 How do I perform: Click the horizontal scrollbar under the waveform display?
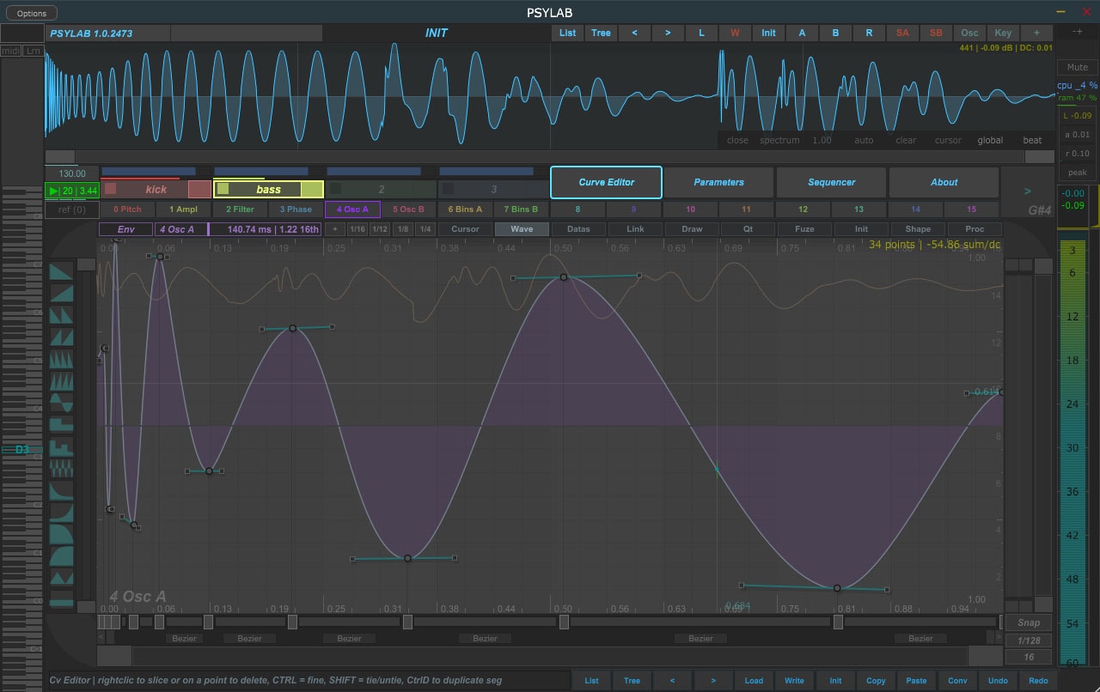point(550,156)
